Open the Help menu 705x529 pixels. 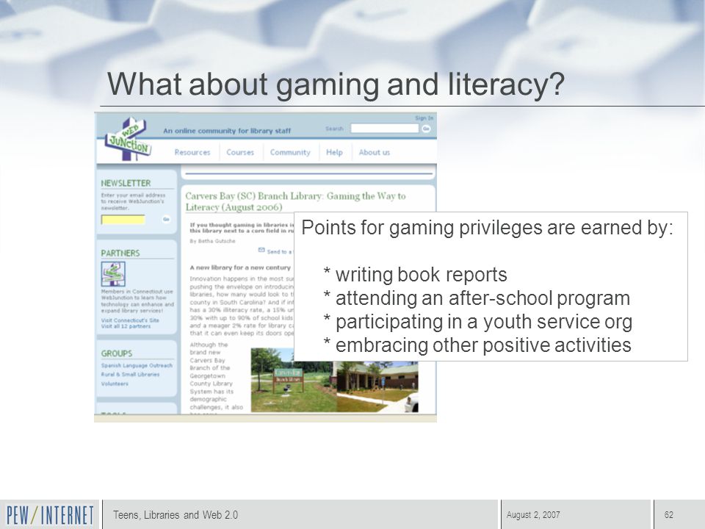point(334,153)
